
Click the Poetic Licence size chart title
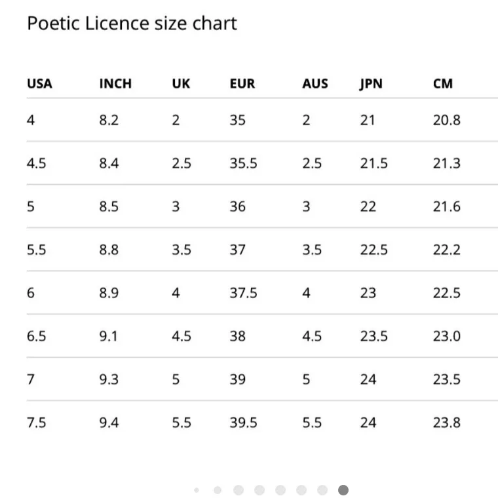point(132,24)
